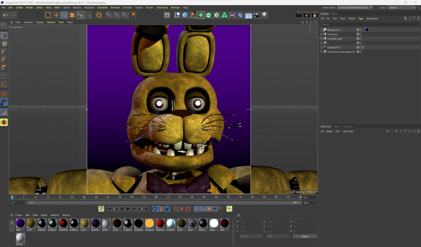This screenshot has width=421, height=247.
Task: Expand the s null object
Action: (321, 43)
